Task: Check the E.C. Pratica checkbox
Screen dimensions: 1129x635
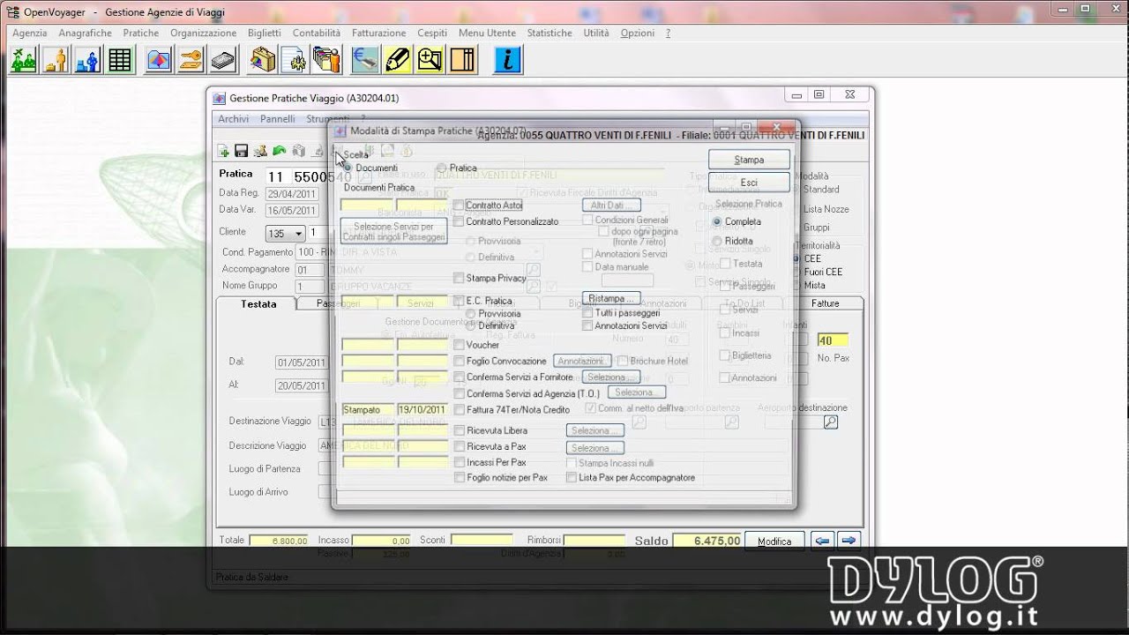Action: 459,301
